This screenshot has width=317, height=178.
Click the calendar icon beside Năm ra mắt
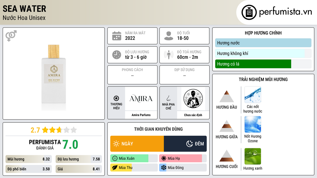[x=117, y=36]
